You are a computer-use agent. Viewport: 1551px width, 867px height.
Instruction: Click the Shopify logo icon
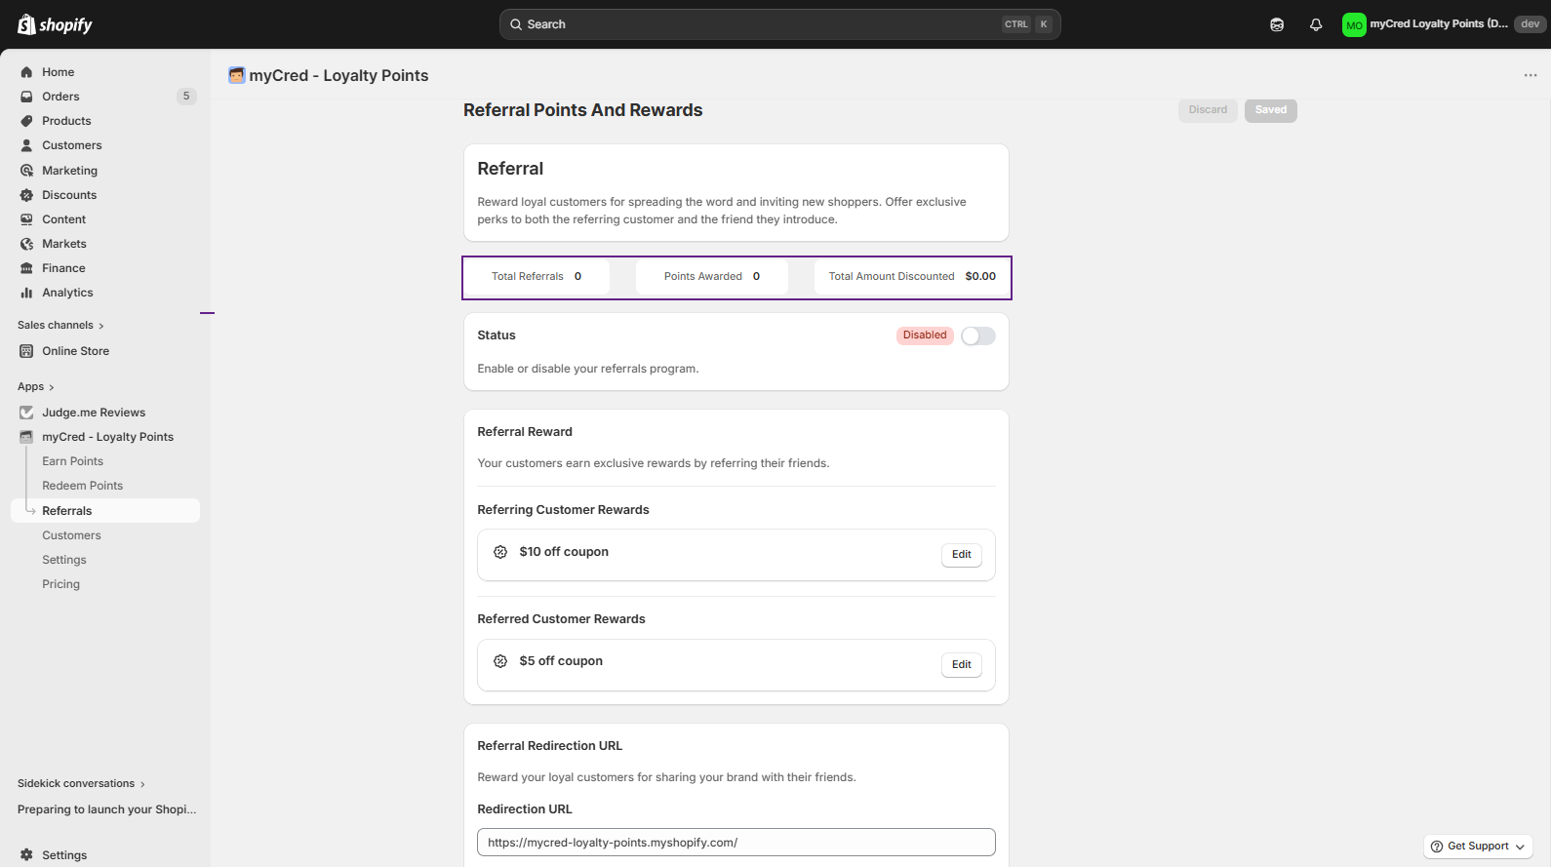[26, 24]
